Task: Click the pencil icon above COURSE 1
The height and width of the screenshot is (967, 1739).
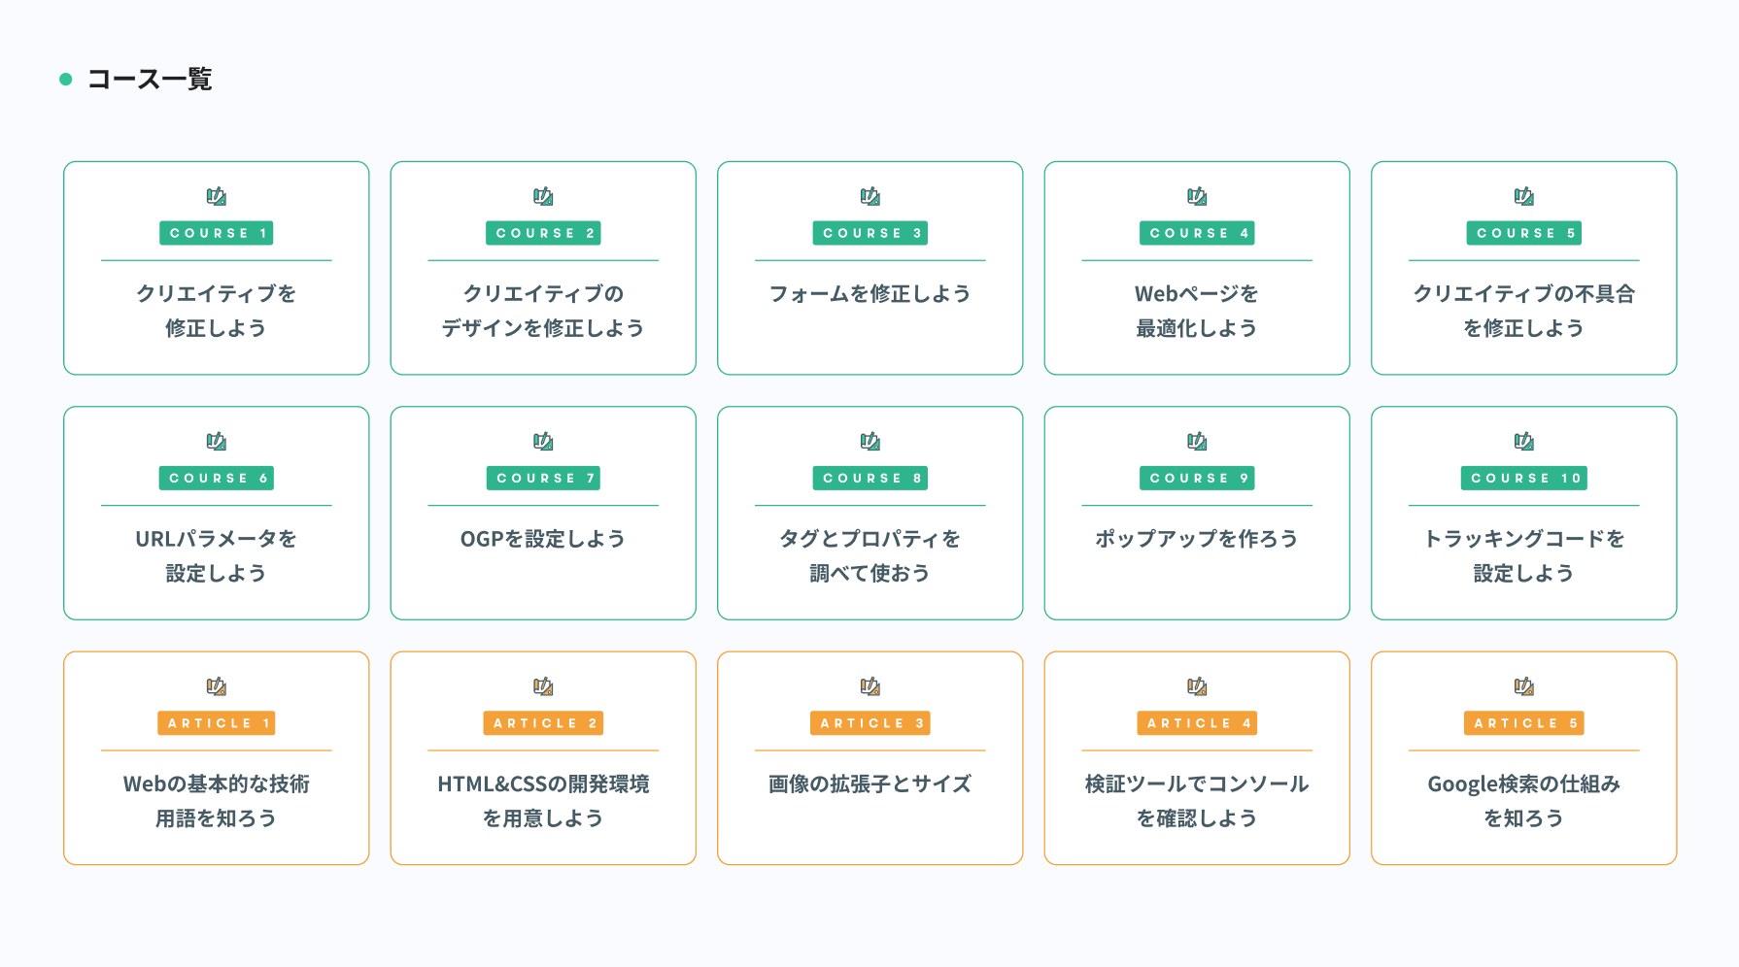Action: (x=217, y=197)
